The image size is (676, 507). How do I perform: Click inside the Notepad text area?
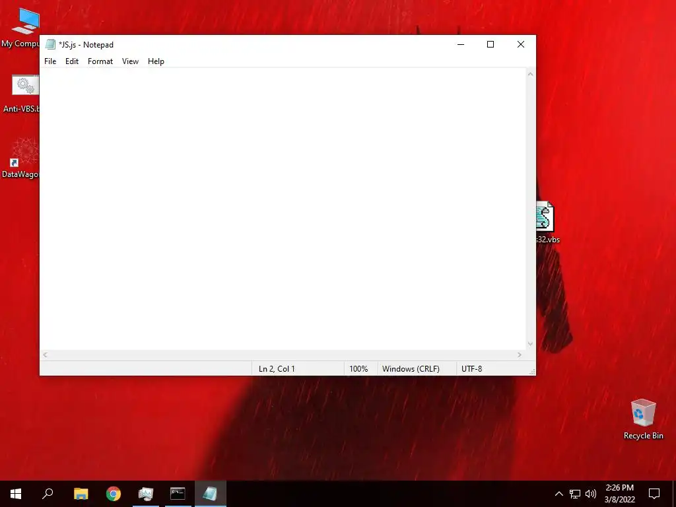(x=283, y=209)
